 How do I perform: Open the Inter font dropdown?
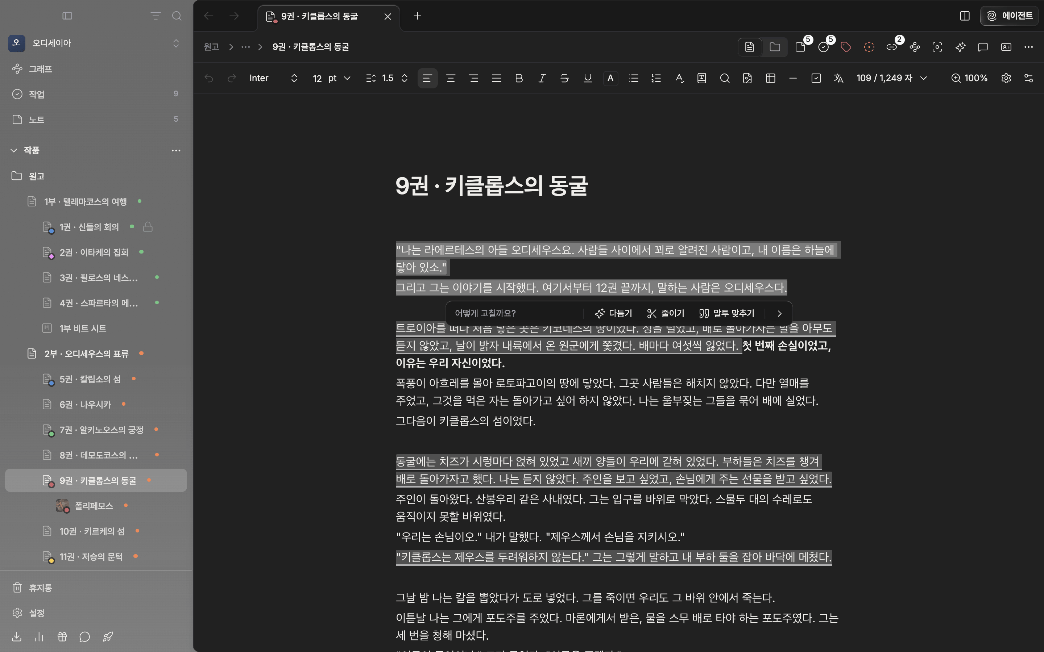coord(274,78)
